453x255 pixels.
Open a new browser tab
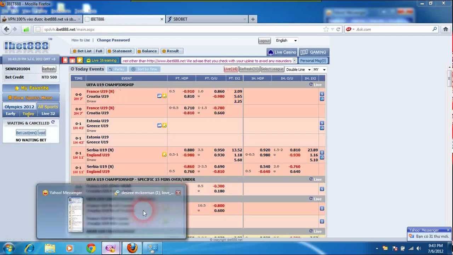[x=253, y=19]
